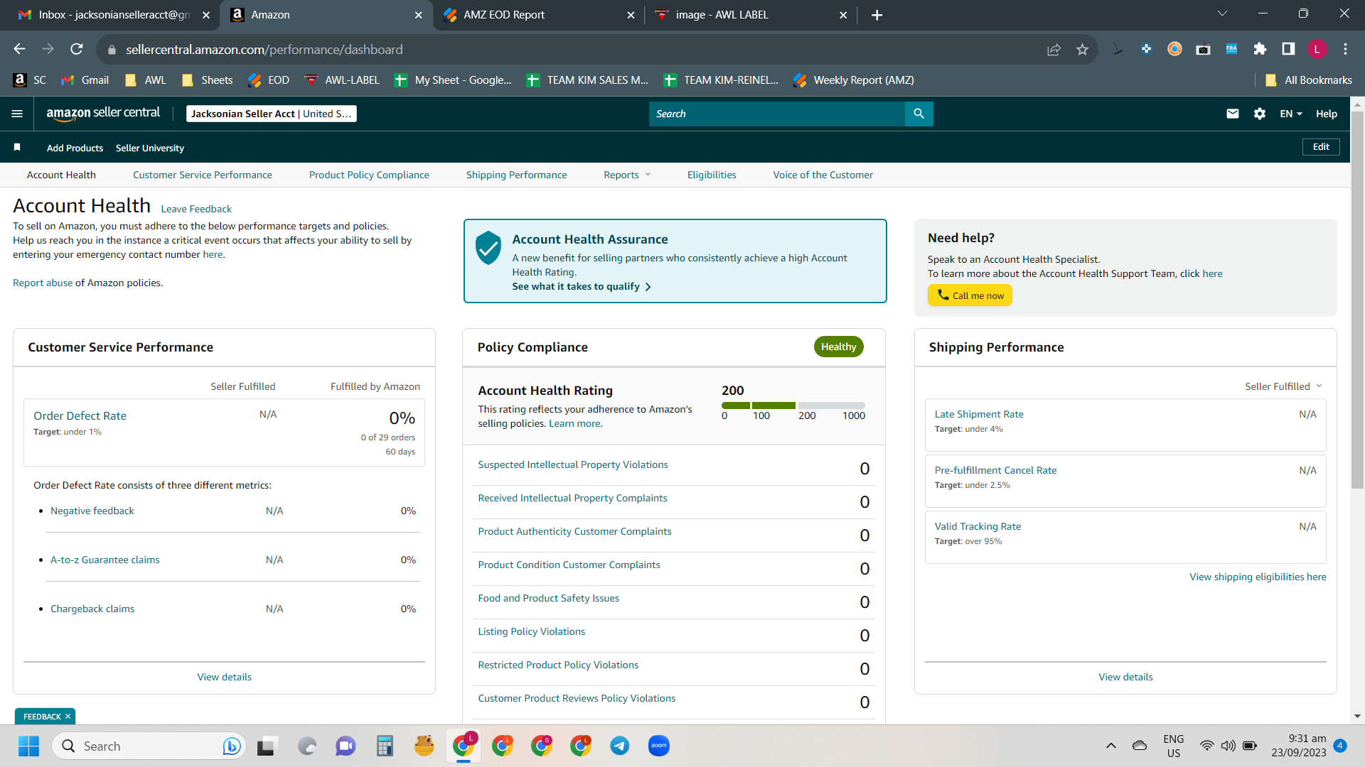Viewport: 1365px width, 767px height.
Task: Click the search magnifier button in Seller Central
Action: pyautogui.click(x=919, y=114)
